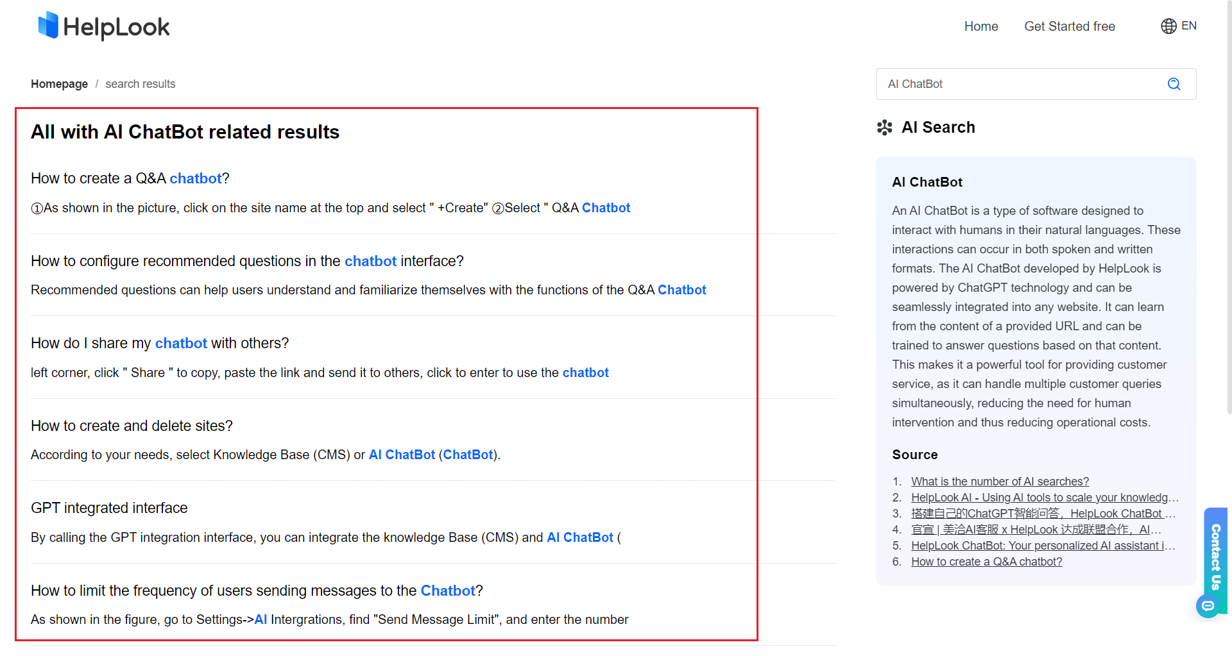Open 'How to create a Q&A chatbot?' result

coord(130,178)
